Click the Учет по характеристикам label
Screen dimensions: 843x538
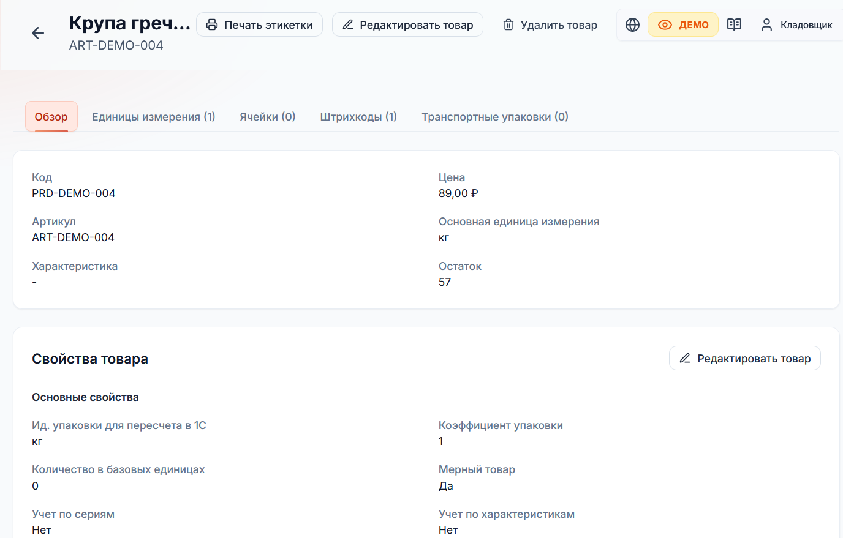507,514
